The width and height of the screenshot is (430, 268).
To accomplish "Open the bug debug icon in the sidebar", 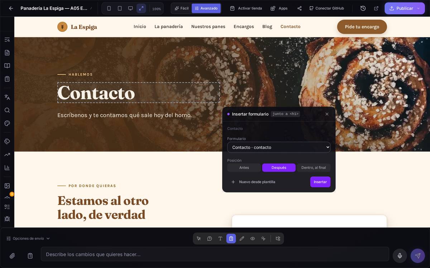I will coord(7,219).
